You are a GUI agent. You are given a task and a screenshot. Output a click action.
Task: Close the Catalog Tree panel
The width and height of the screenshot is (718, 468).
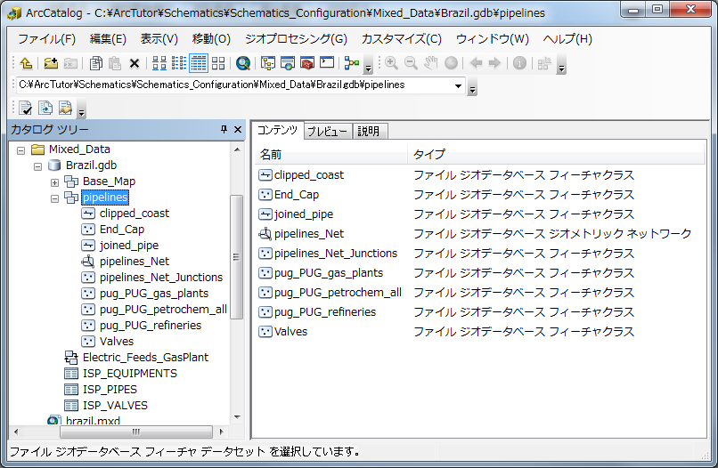(x=238, y=130)
